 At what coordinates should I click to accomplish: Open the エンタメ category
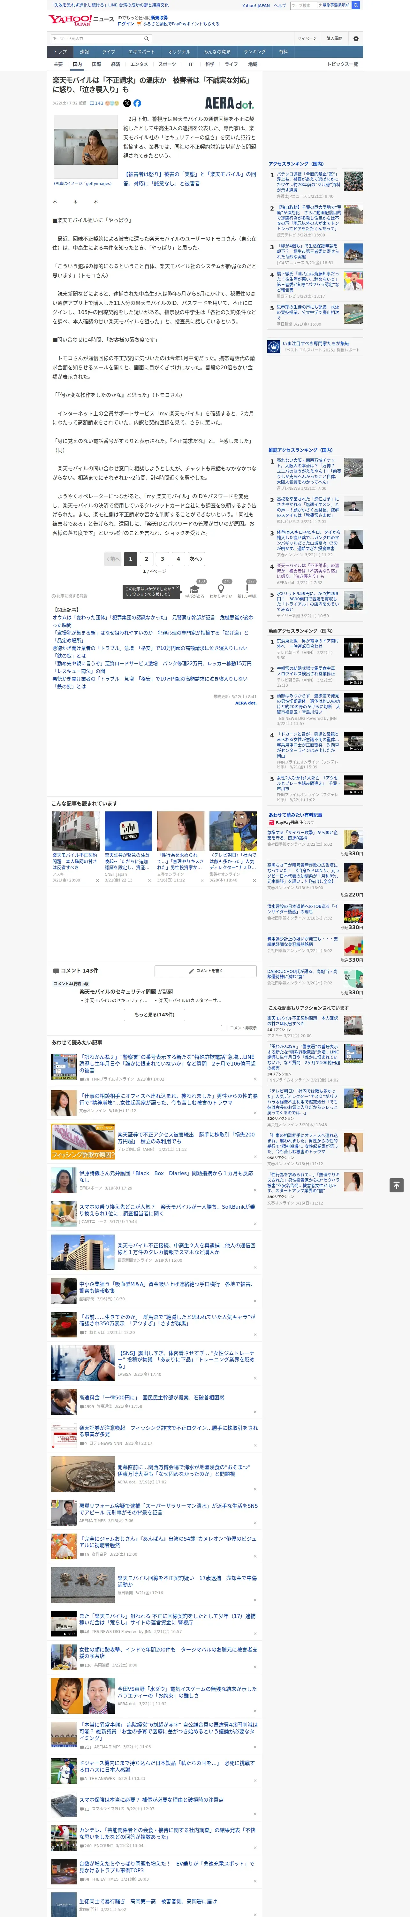pyautogui.click(x=139, y=64)
